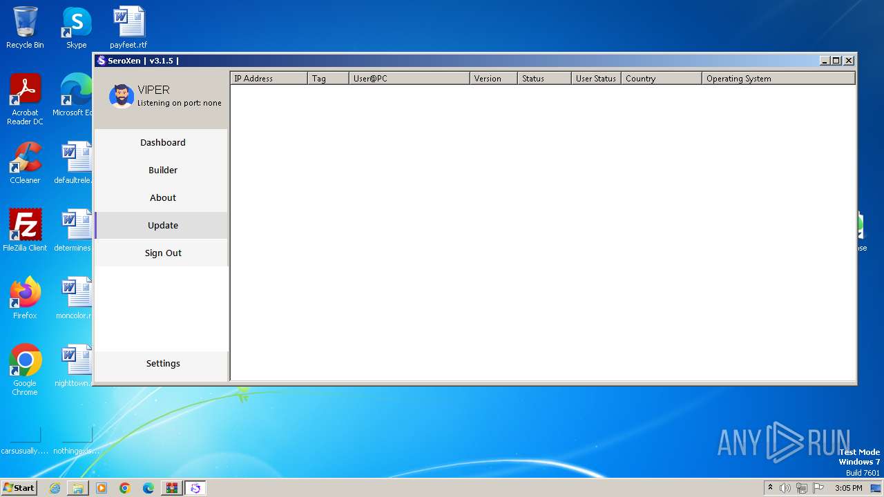Sort by User@PC column header
The width and height of the screenshot is (884, 497).
[x=410, y=78]
